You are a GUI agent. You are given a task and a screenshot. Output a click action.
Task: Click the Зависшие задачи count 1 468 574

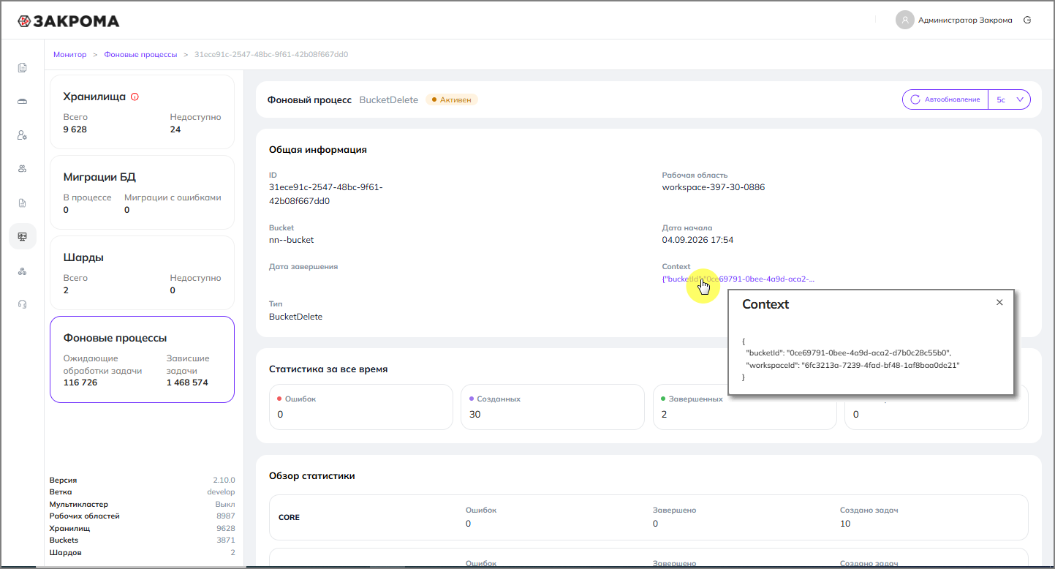(187, 383)
